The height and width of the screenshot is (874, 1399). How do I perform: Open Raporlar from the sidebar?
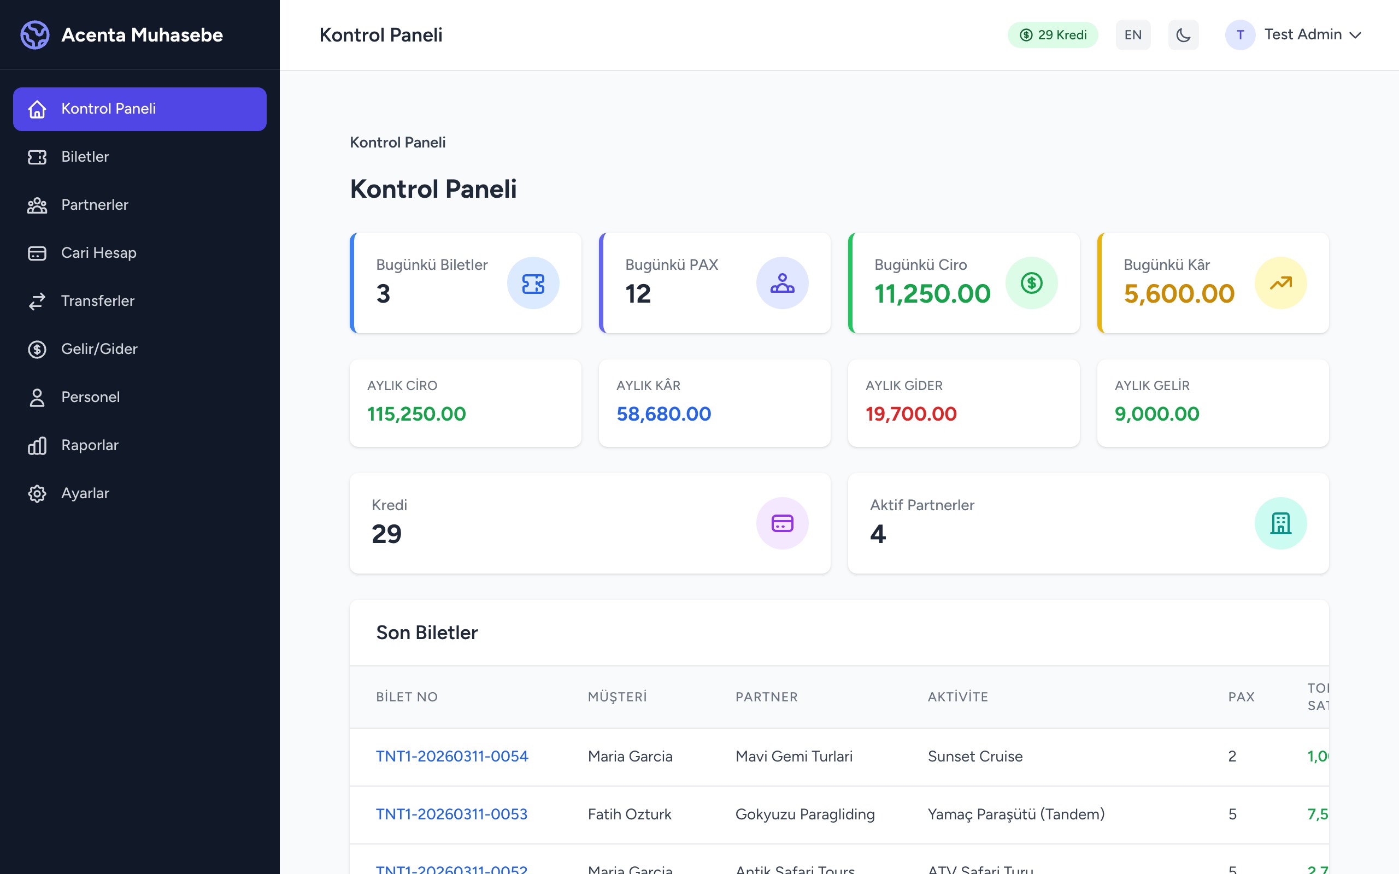pos(90,445)
